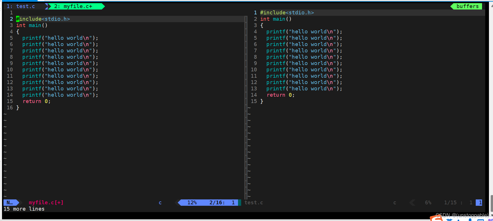Click closing brace on line 16 left pane

18,108
